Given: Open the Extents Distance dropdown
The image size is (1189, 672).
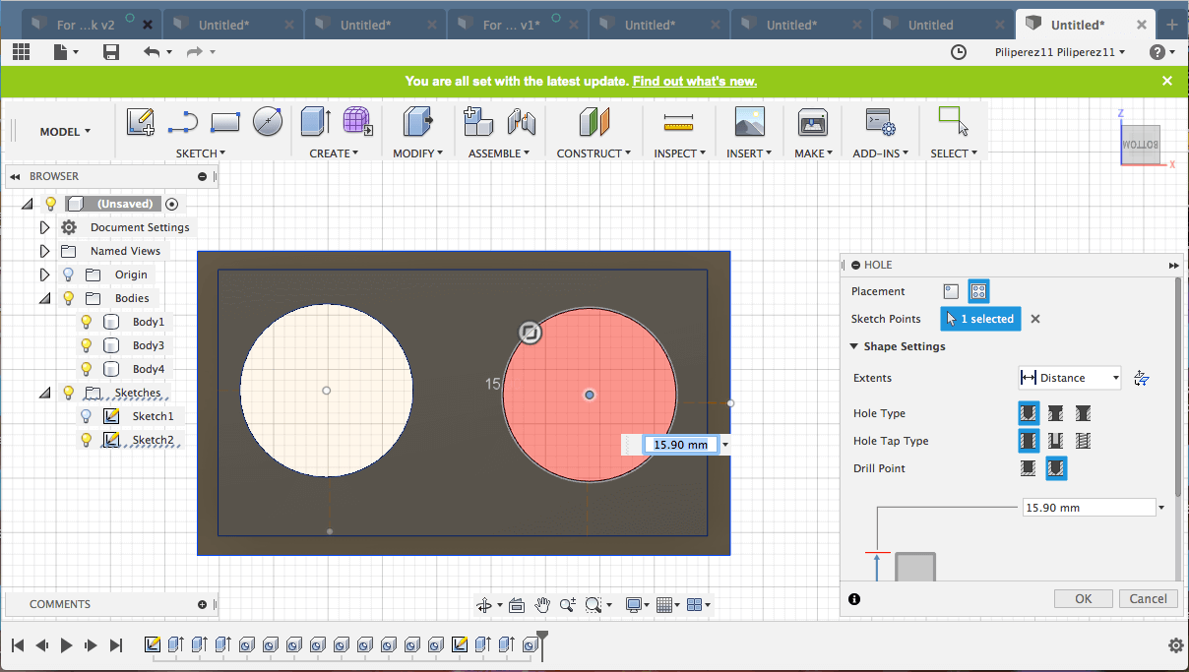Looking at the screenshot, I should point(1069,378).
